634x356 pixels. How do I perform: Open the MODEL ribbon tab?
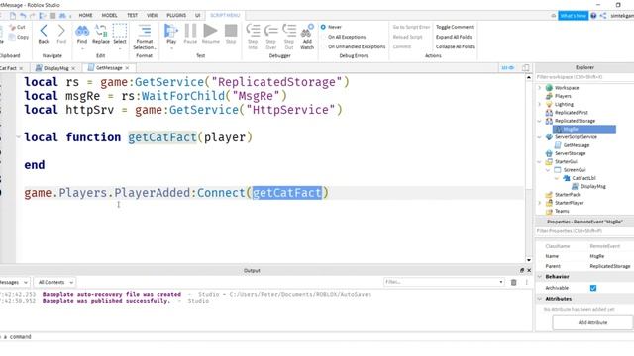point(110,16)
